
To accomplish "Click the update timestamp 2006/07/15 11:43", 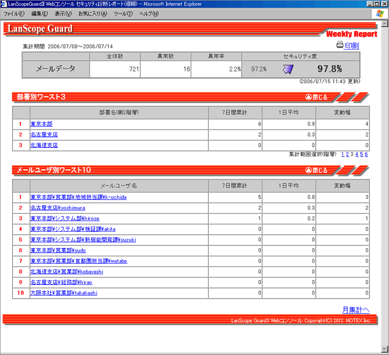I will coord(330,81).
